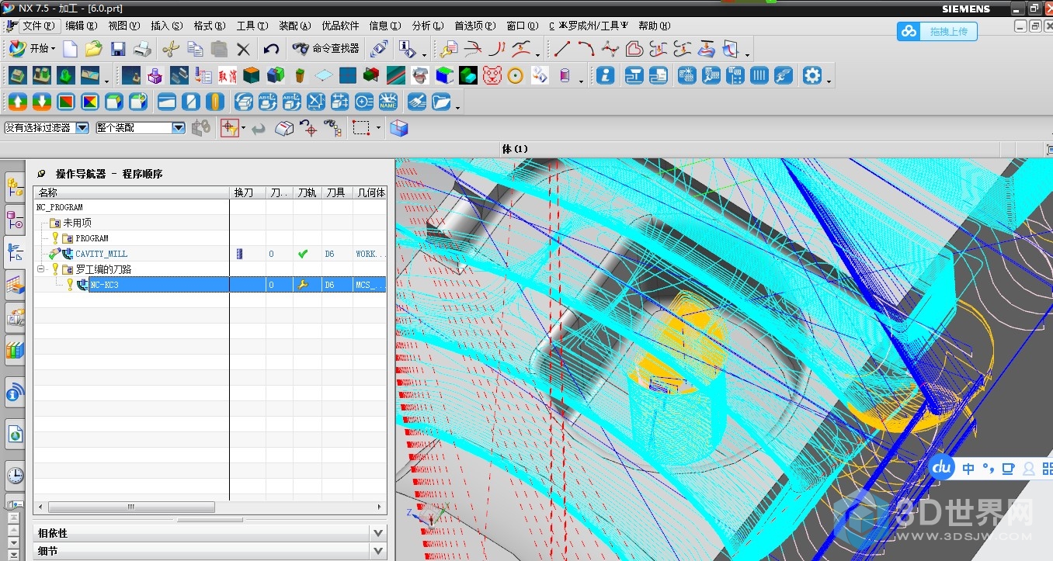Viewport: 1053px width, 561px height.
Task: Click the 名称 column header
Action: point(131,192)
